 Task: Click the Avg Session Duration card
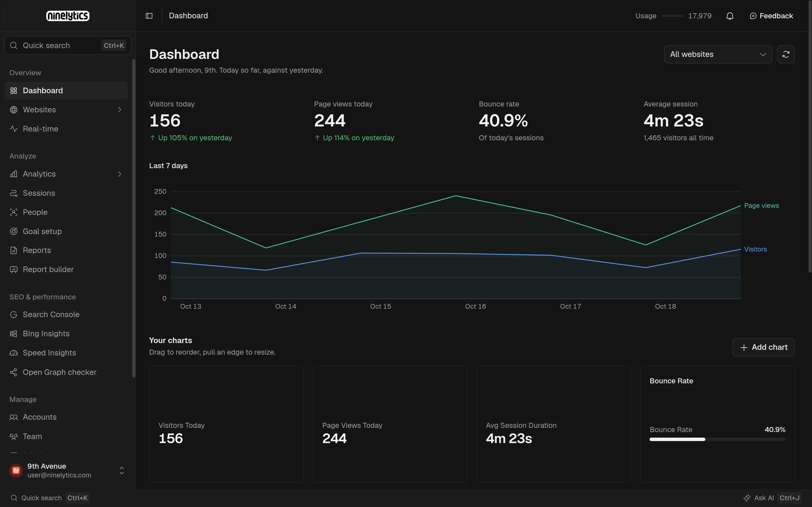point(554,424)
